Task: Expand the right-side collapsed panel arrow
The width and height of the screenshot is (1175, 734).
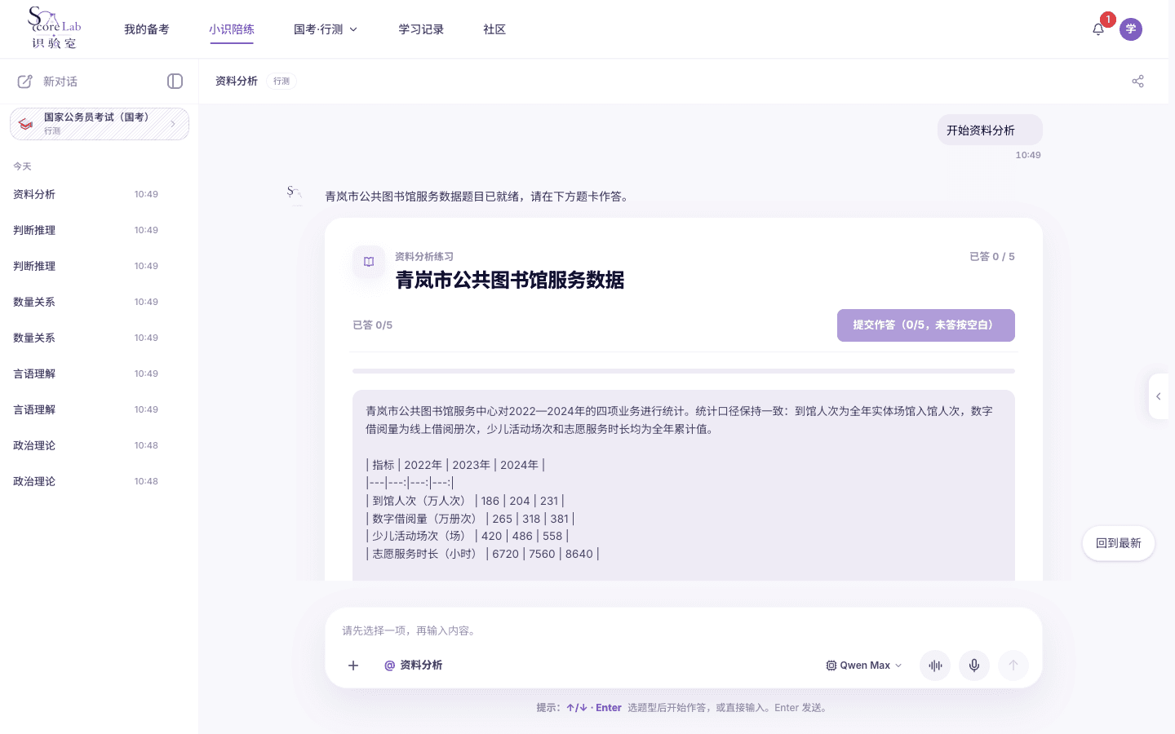Action: pyautogui.click(x=1159, y=396)
